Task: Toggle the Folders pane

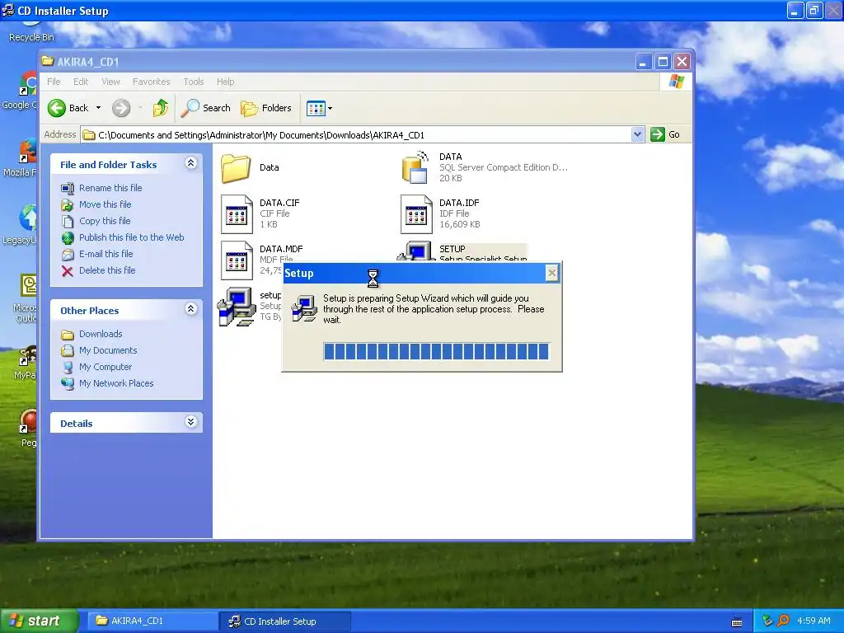Action: pyautogui.click(x=266, y=108)
